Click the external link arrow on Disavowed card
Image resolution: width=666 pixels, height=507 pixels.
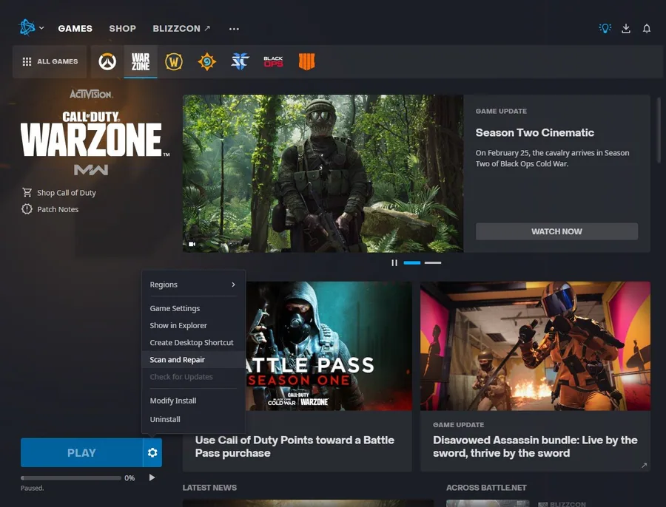[644, 466]
